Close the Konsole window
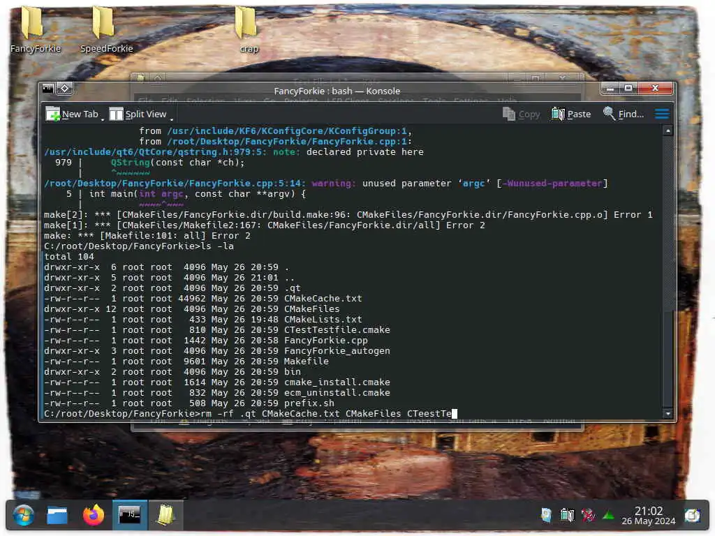The image size is (715, 536). point(655,88)
